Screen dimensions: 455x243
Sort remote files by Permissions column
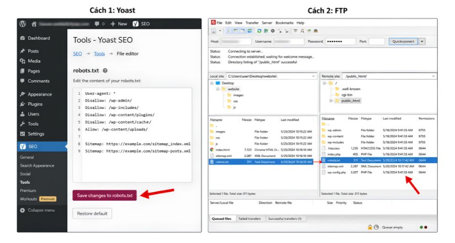click(x=426, y=118)
